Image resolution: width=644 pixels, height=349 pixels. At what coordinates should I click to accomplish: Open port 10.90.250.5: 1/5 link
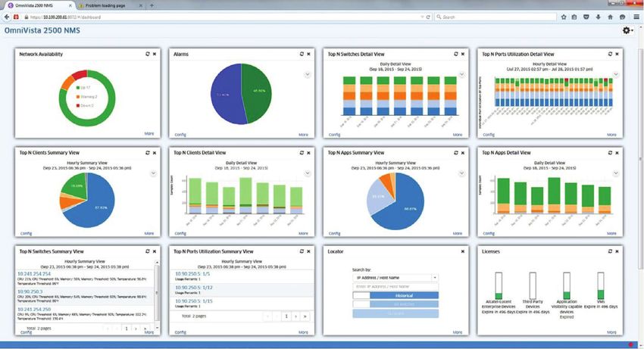click(192, 273)
